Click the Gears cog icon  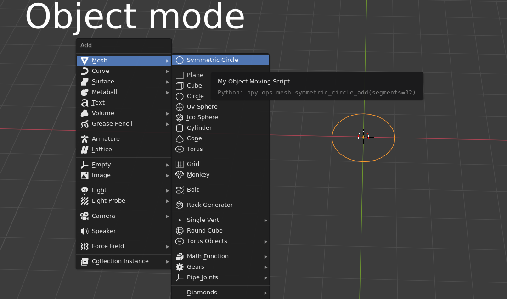pos(180,267)
